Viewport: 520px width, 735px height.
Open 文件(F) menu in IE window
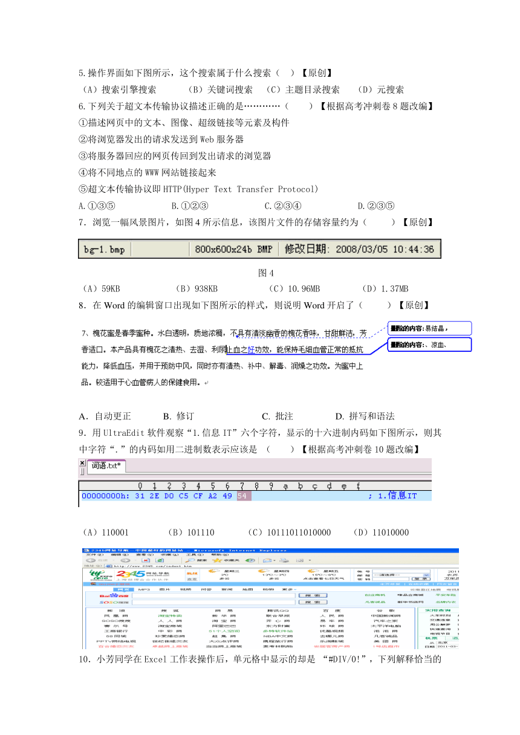tap(94, 555)
